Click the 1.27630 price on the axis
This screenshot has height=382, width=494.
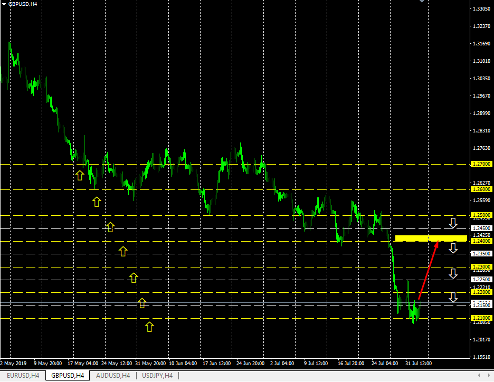click(x=482, y=148)
